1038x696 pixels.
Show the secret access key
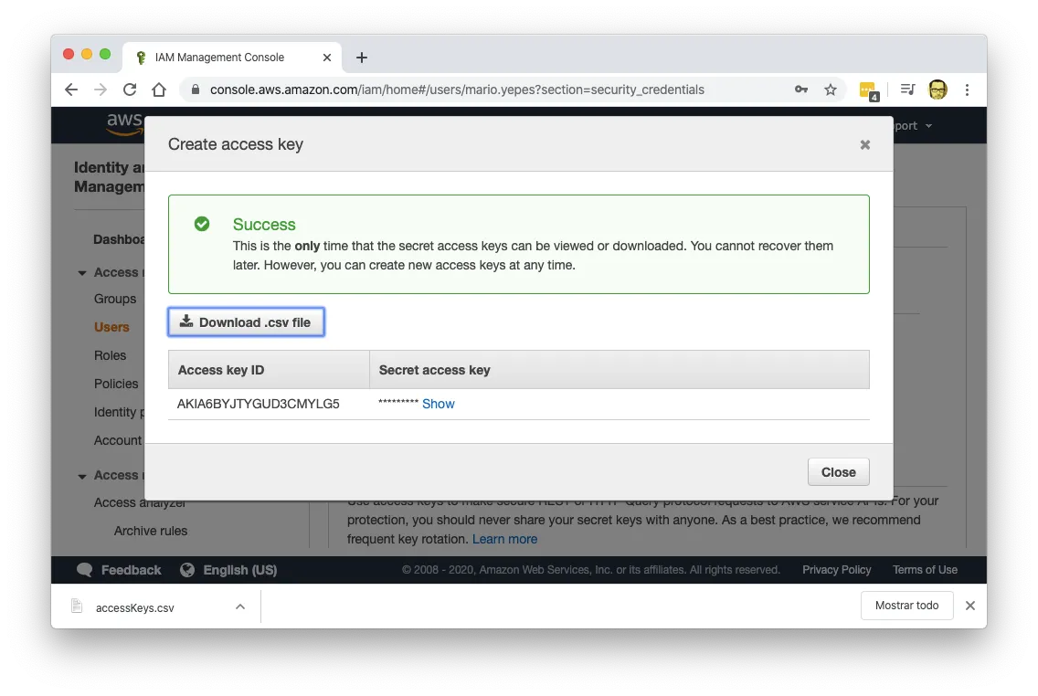(x=439, y=405)
